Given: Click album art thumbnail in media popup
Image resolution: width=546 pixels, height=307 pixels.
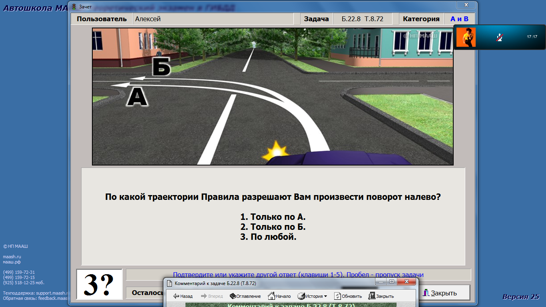Looking at the screenshot, I should coord(466,37).
